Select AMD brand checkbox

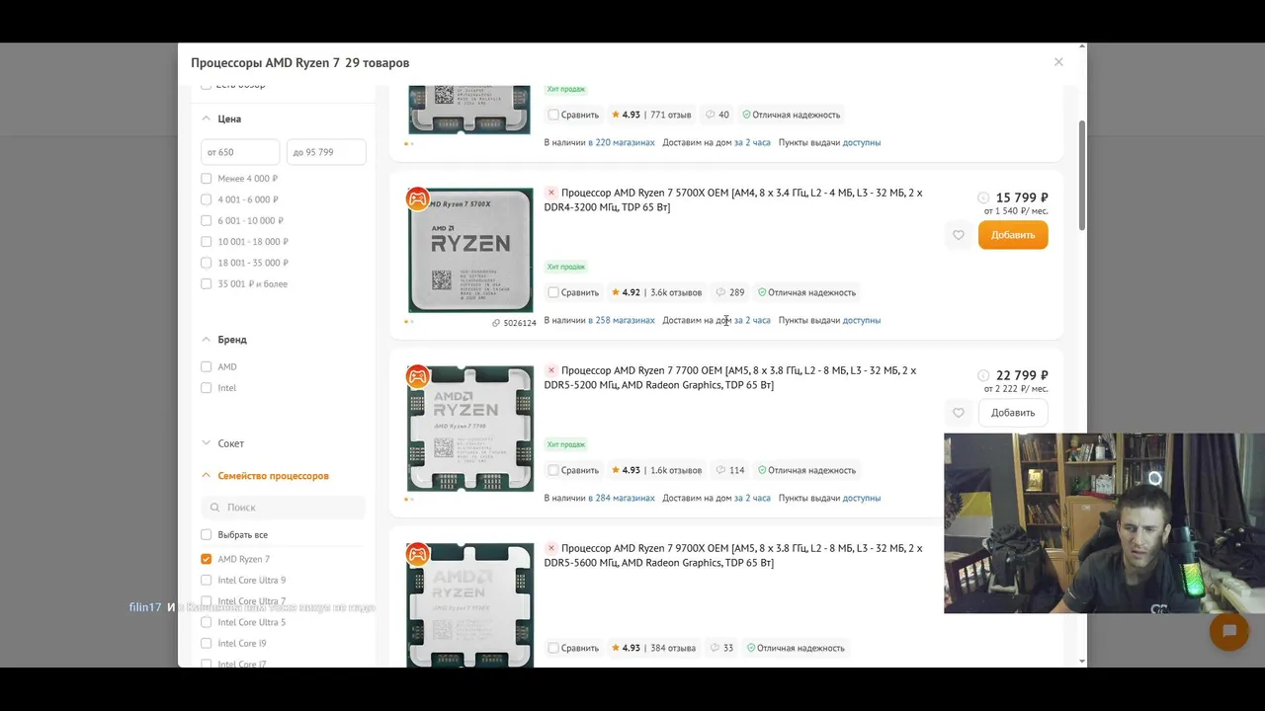point(206,366)
